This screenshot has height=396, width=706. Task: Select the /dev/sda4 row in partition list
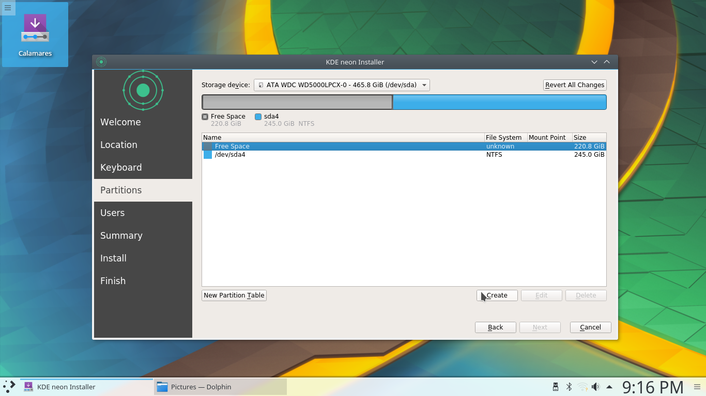(x=404, y=155)
